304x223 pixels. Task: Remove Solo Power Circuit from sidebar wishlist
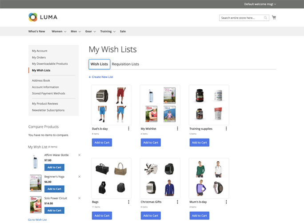tap(79, 198)
